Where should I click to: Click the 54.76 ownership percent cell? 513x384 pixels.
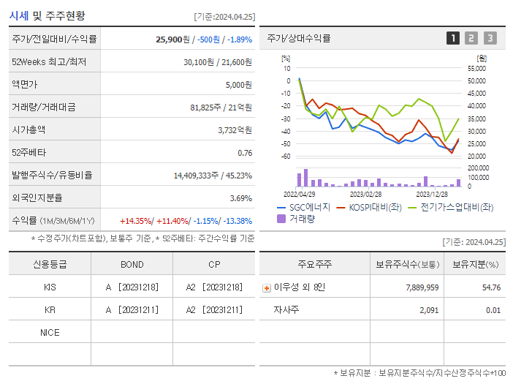point(491,287)
